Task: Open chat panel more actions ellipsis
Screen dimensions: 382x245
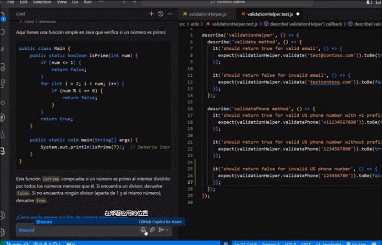Action: pyautogui.click(x=170, y=14)
